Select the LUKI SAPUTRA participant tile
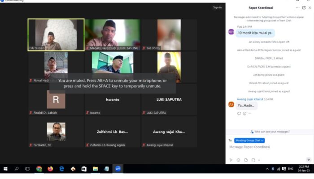This screenshot has width=314, height=179. tap(169, 99)
